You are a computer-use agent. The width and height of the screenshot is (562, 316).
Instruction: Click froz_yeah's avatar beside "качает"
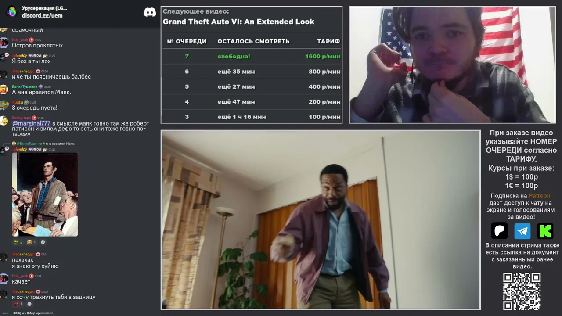(4, 279)
